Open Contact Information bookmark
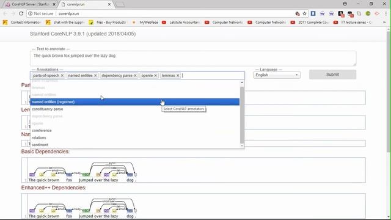Screen dimensions: 391x220 tap(22, 22)
